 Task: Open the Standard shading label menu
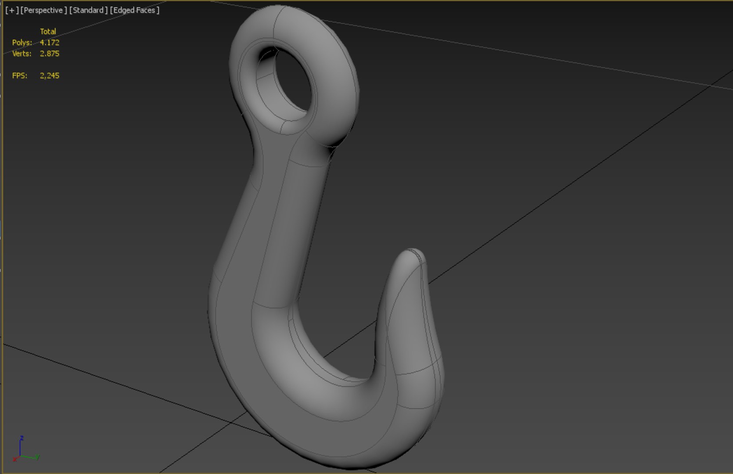click(88, 10)
